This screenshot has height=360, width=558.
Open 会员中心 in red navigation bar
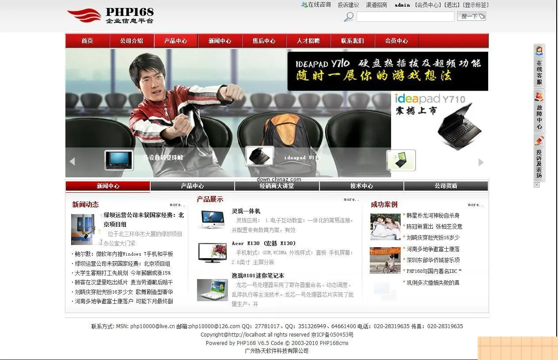point(397,41)
